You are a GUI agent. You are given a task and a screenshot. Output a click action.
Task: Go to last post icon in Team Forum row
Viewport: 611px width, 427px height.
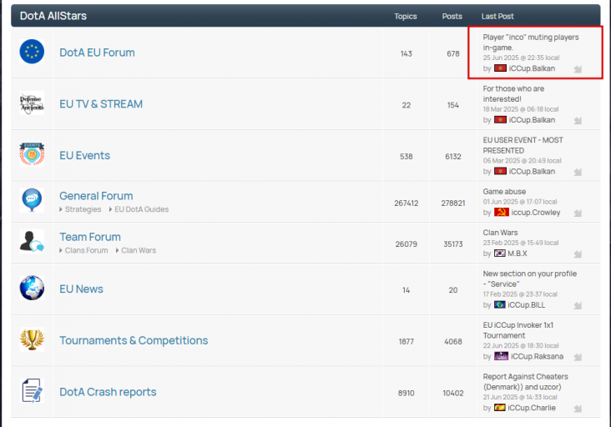point(578,254)
